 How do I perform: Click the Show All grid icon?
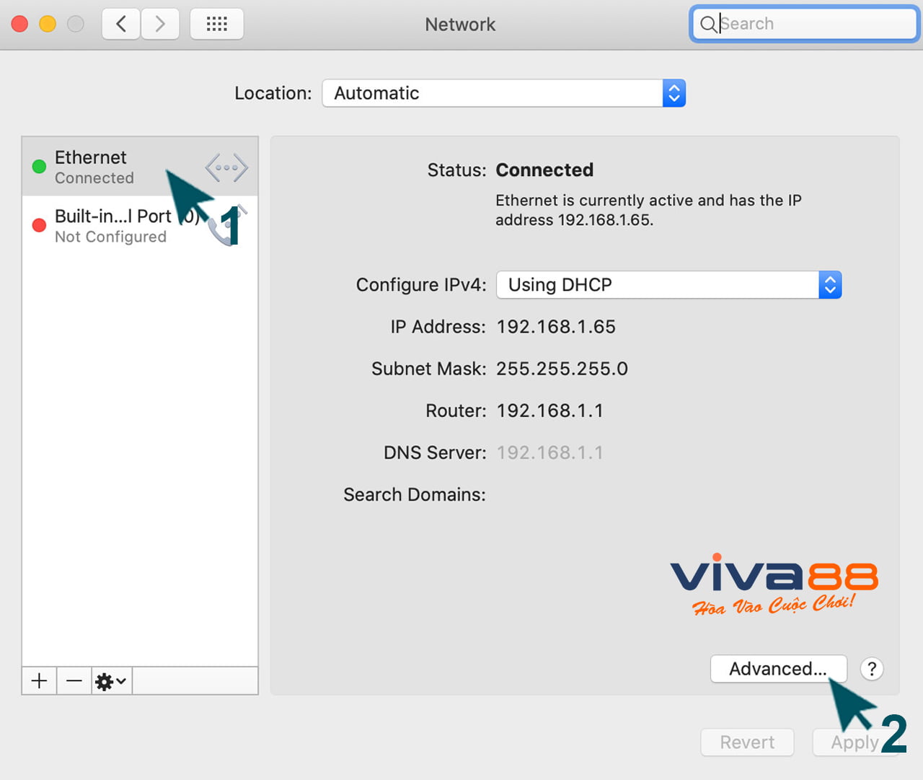pos(216,24)
